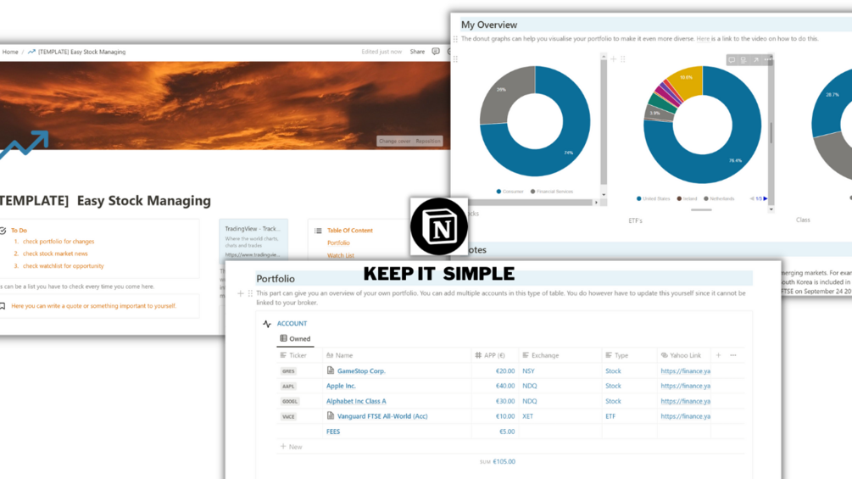This screenshot has height=479, width=852.
Task: Open Type column header menu
Action: tap(629, 355)
